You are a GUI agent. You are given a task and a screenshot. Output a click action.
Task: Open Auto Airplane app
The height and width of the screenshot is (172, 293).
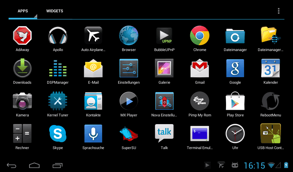coord(93,36)
